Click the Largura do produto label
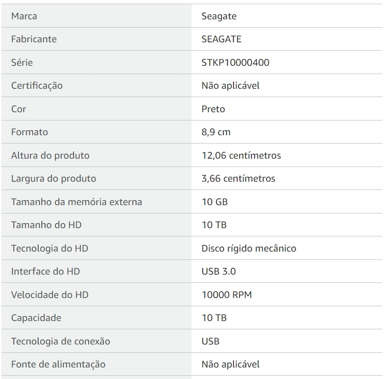 pyautogui.click(x=54, y=178)
